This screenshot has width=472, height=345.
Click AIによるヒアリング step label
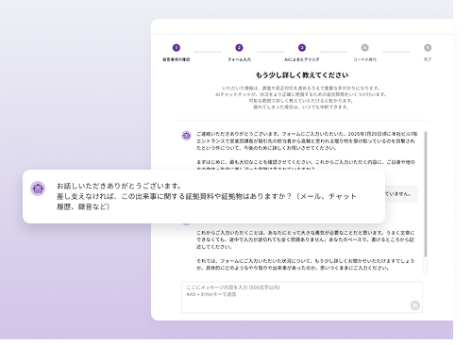[x=302, y=59]
